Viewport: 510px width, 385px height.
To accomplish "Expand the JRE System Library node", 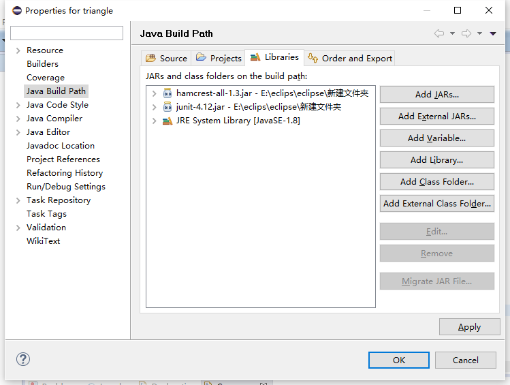I will click(x=155, y=121).
